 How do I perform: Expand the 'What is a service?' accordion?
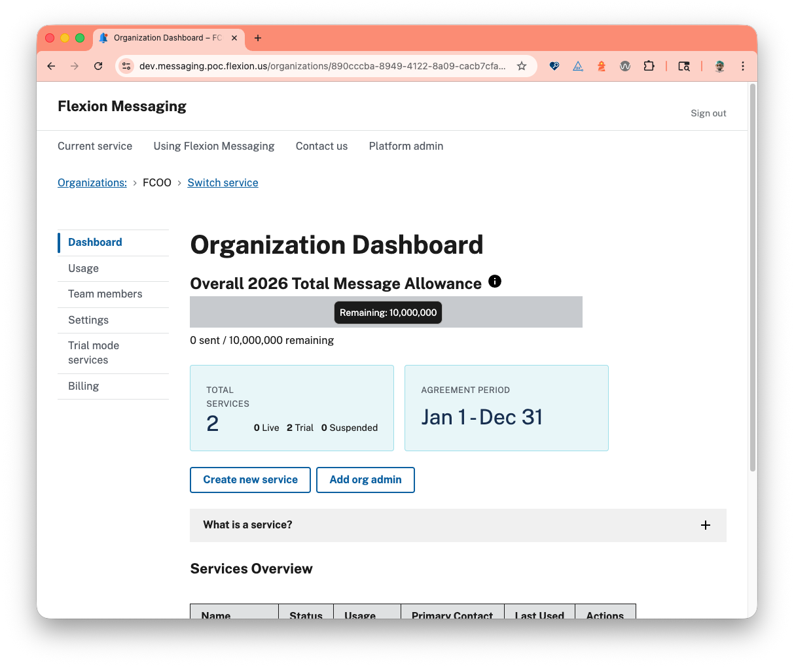[x=458, y=525]
